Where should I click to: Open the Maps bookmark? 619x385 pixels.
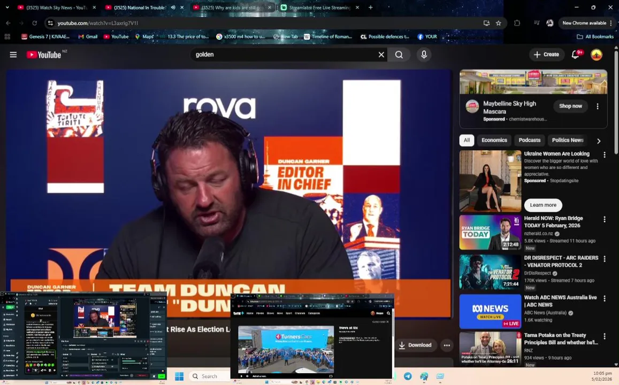(x=144, y=36)
